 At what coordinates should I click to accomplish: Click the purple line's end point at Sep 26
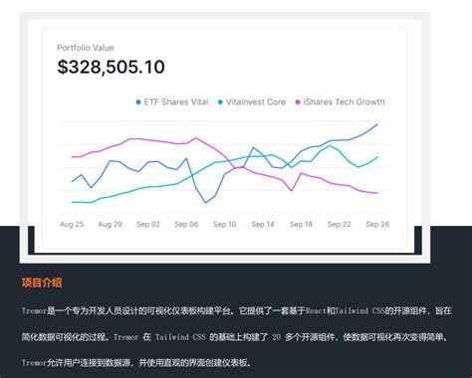point(377,193)
